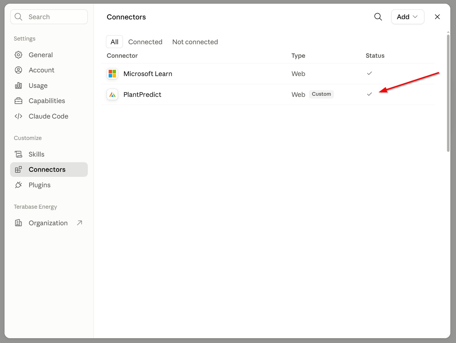Switch to the Connected tab

coord(145,42)
